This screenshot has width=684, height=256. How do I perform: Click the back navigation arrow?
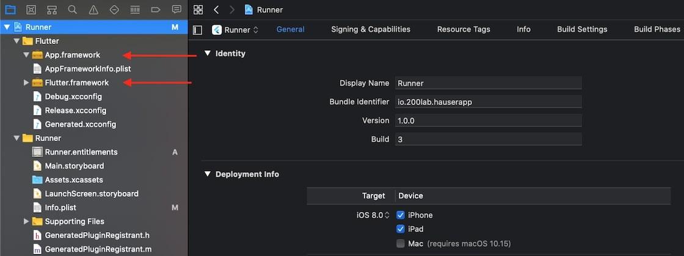[216, 10]
